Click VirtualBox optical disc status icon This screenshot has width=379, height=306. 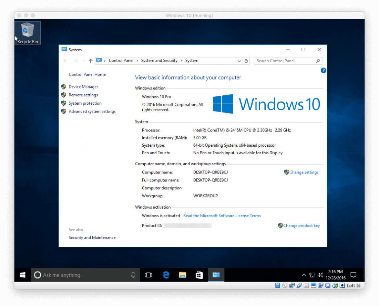[285, 285]
